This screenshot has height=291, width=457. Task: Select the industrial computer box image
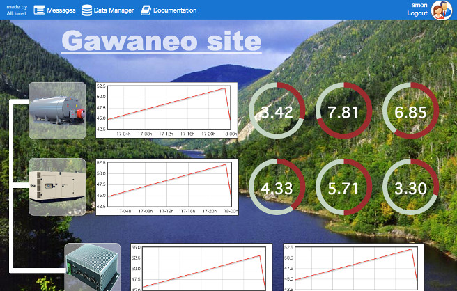click(93, 267)
